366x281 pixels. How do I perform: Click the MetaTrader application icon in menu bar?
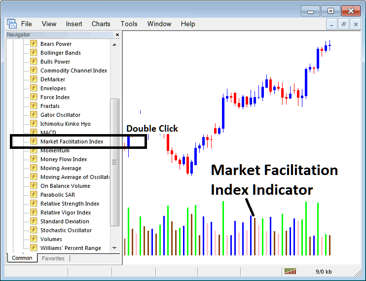tap(11, 24)
